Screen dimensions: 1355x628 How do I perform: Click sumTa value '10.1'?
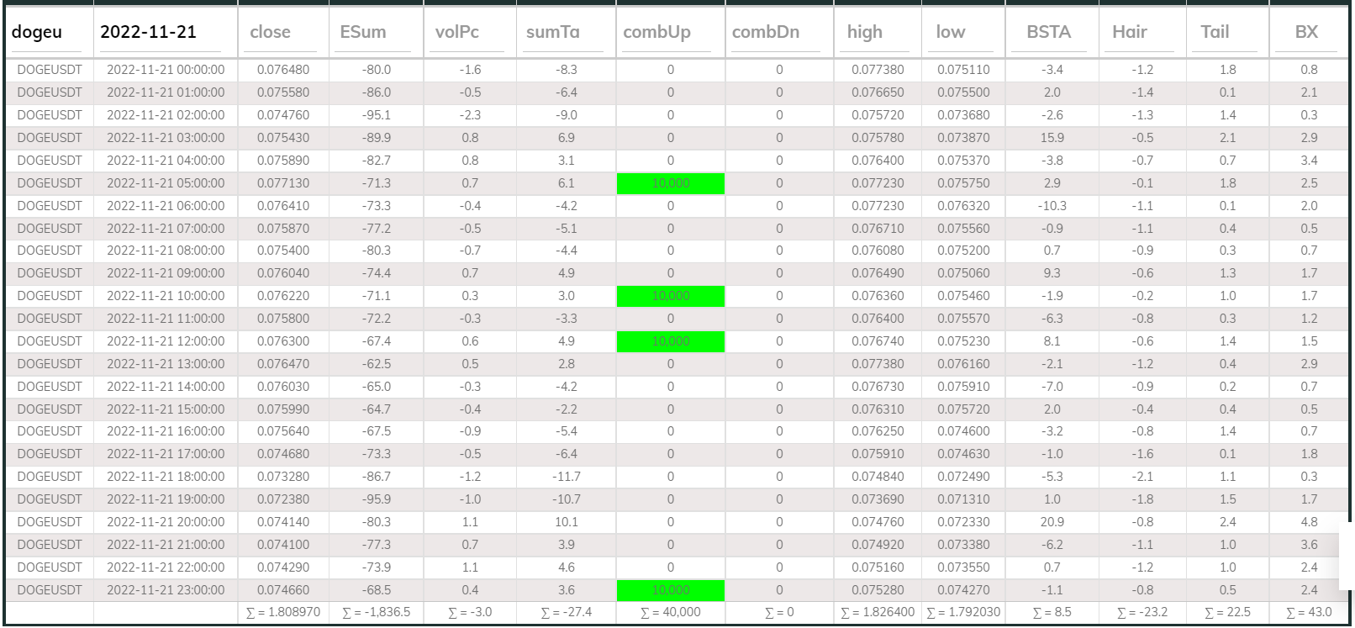(x=567, y=522)
